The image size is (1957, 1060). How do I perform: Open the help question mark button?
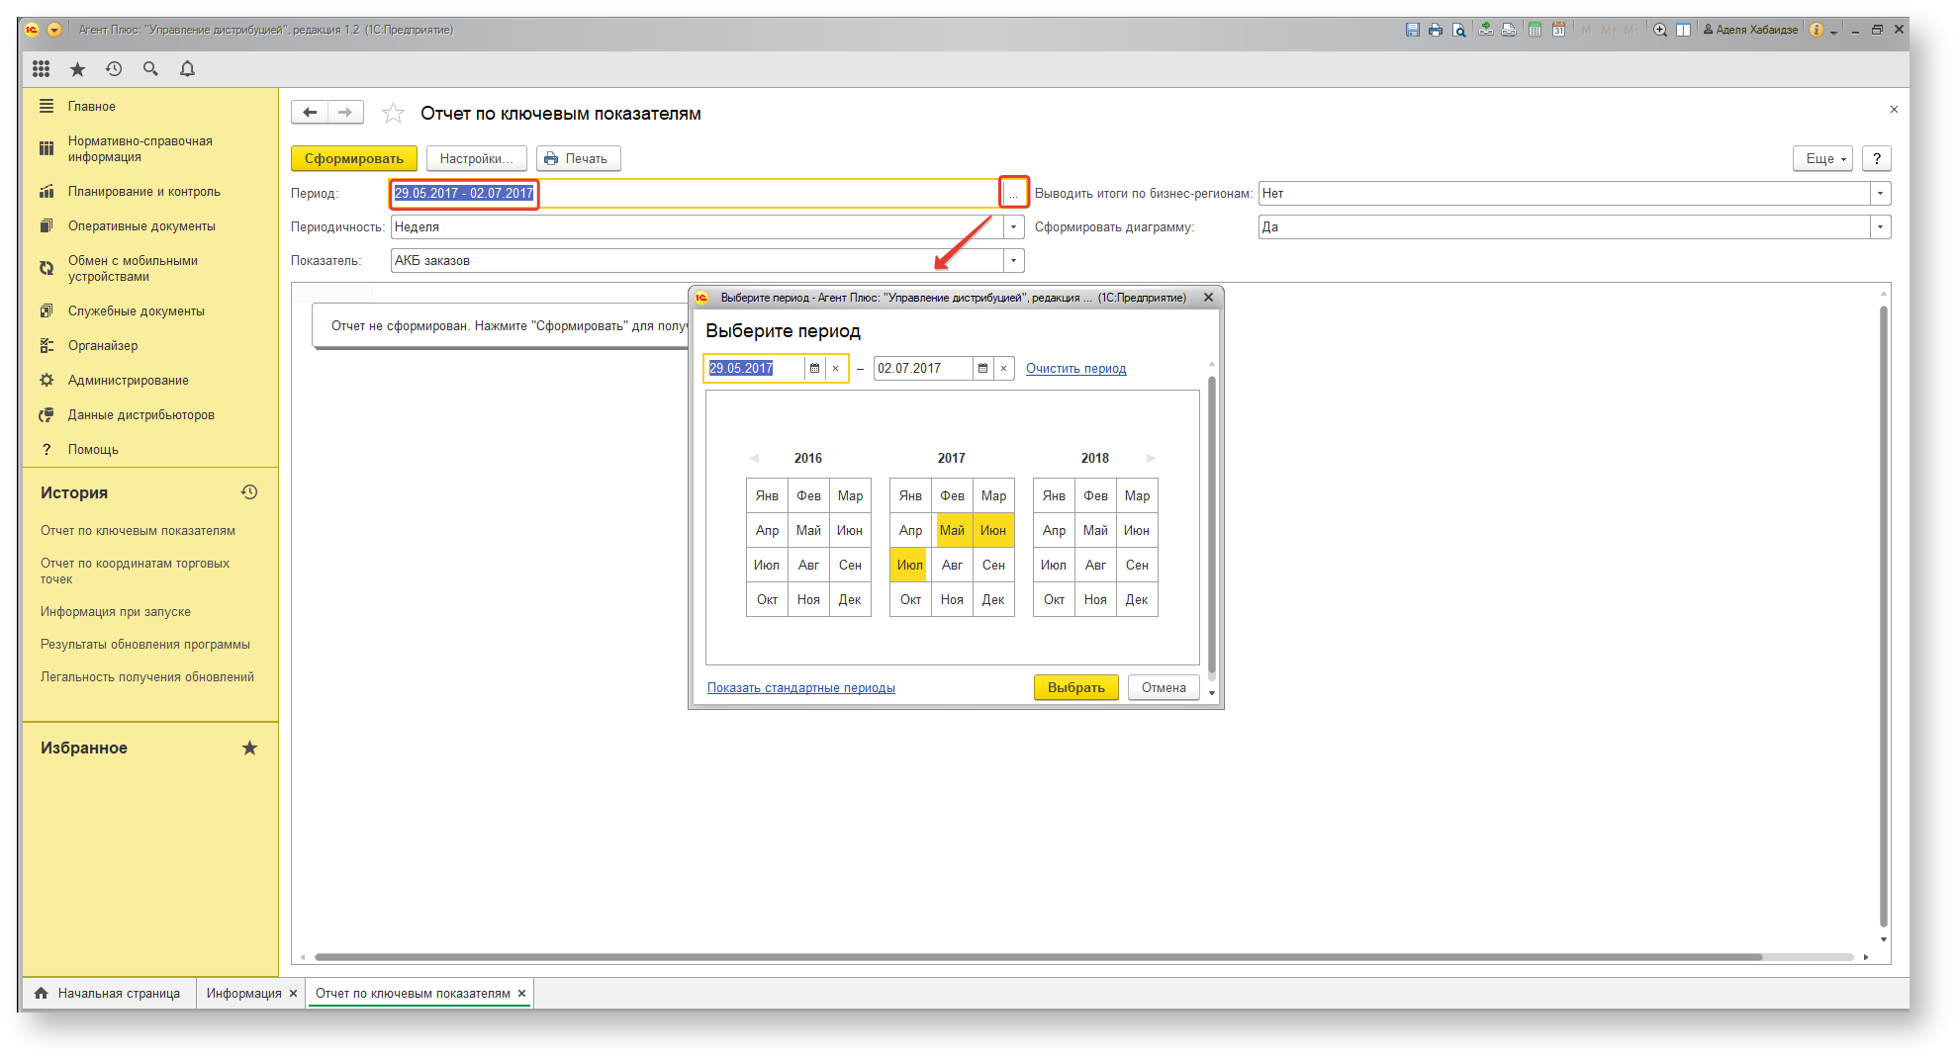(x=1876, y=158)
